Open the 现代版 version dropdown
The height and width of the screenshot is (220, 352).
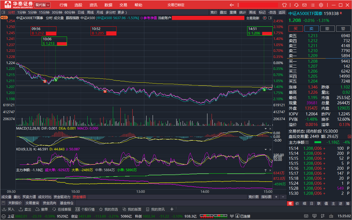pos(42,5)
